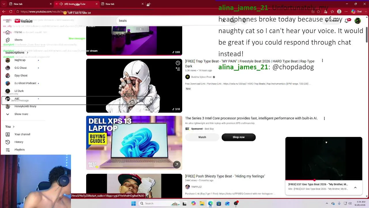This screenshot has width=369, height=208.
Task: Add MY PAIN video to Watch later
Action: (x=178, y=63)
